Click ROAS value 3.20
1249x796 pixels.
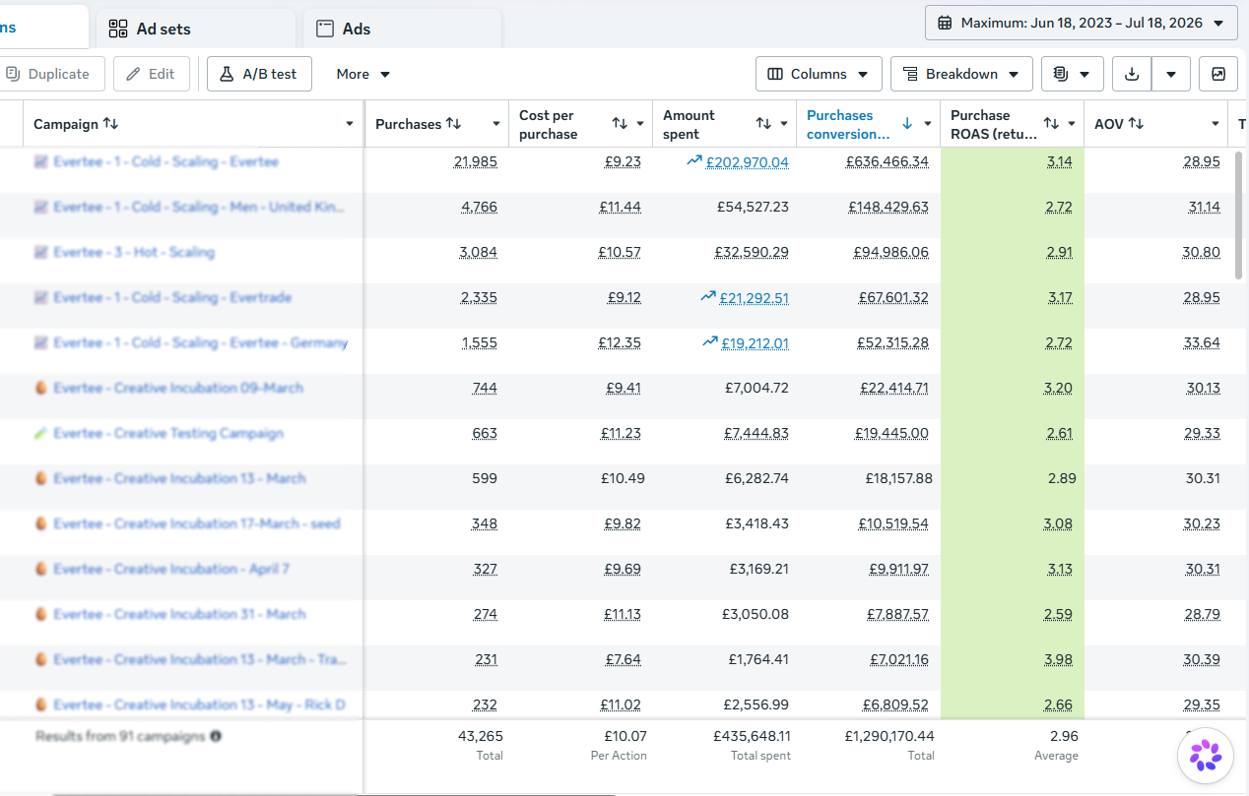point(1058,388)
